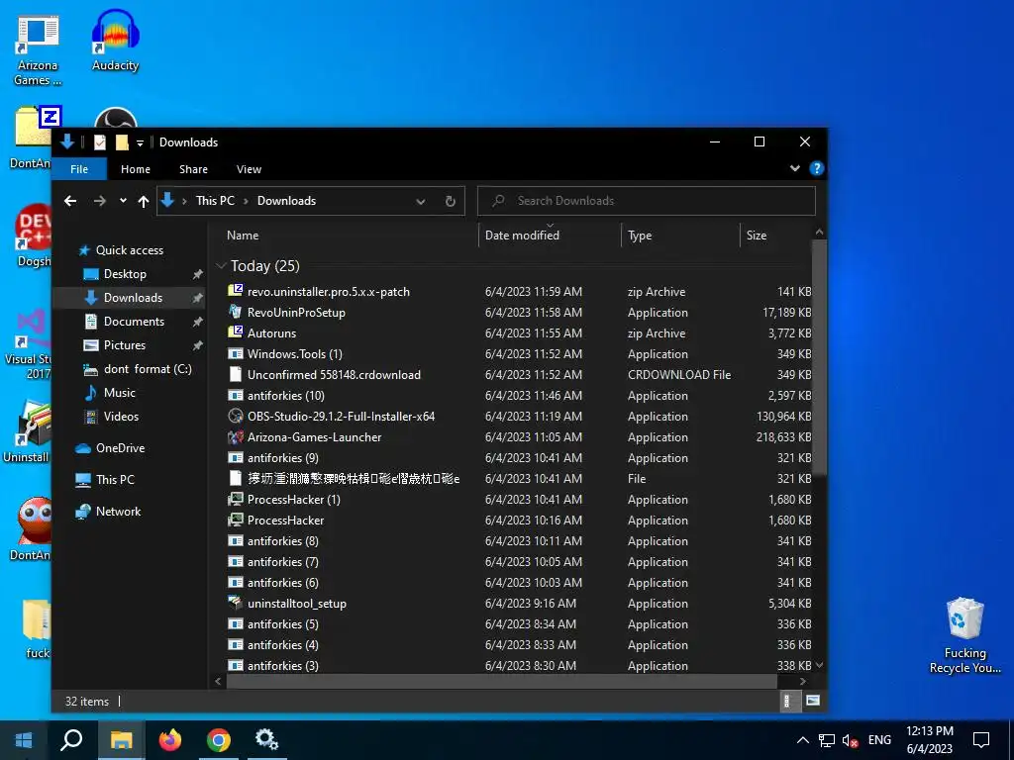The height and width of the screenshot is (760, 1014).
Task: Open Customize Quick Access Toolbar dropdown
Action: 140,142
